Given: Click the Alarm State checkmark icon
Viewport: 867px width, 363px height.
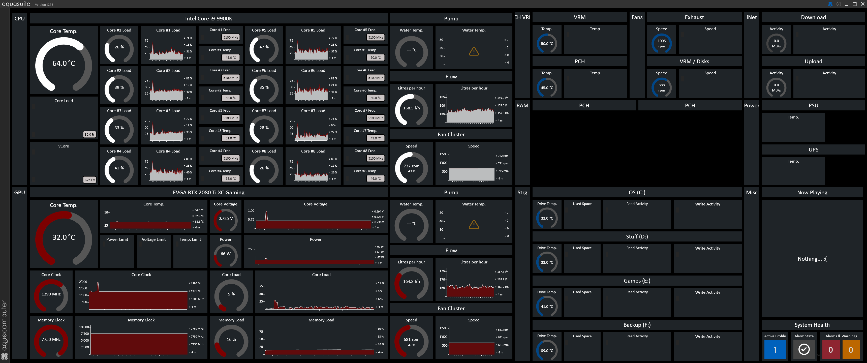Looking at the screenshot, I should tap(804, 349).
